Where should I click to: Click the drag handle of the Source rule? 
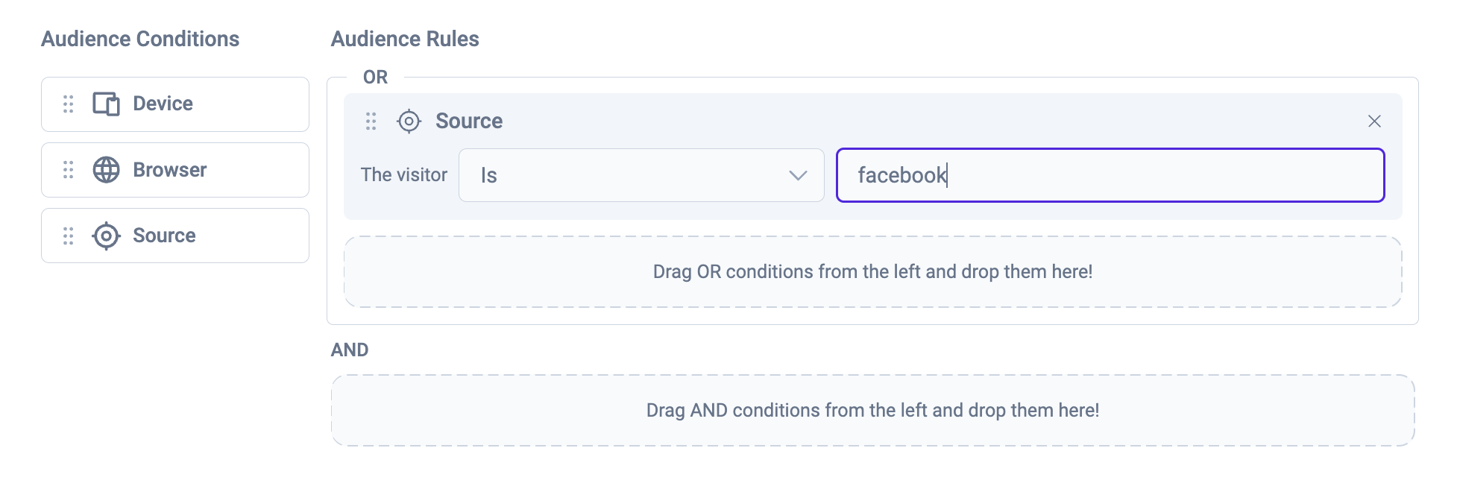tap(371, 121)
